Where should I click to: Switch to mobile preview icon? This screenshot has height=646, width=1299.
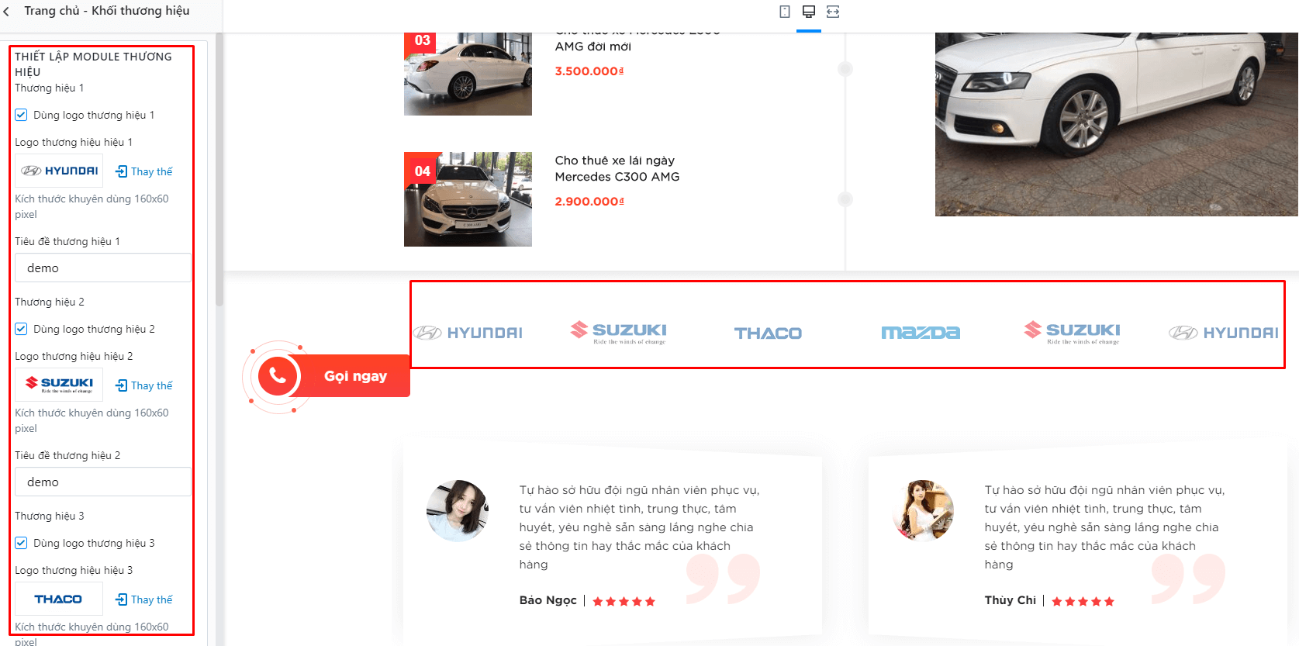[x=785, y=12]
